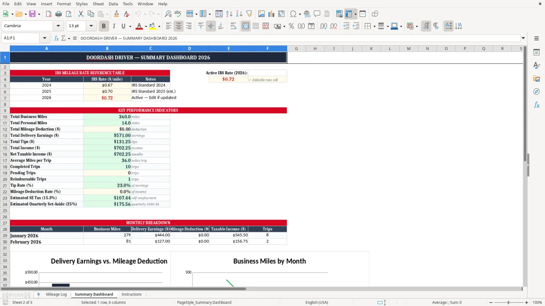
Task: Export directly as PDF
Action: [x=48, y=14]
